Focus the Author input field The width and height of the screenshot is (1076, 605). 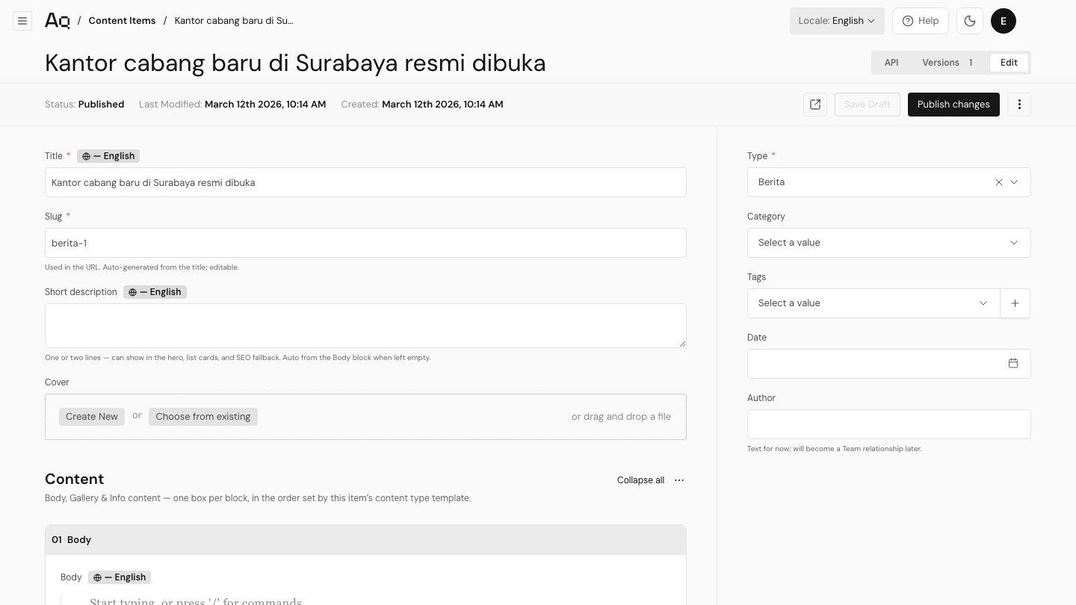click(889, 424)
